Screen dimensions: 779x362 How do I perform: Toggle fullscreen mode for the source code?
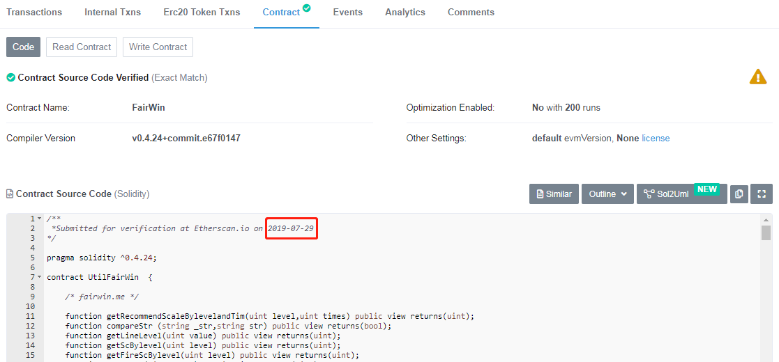pos(762,194)
